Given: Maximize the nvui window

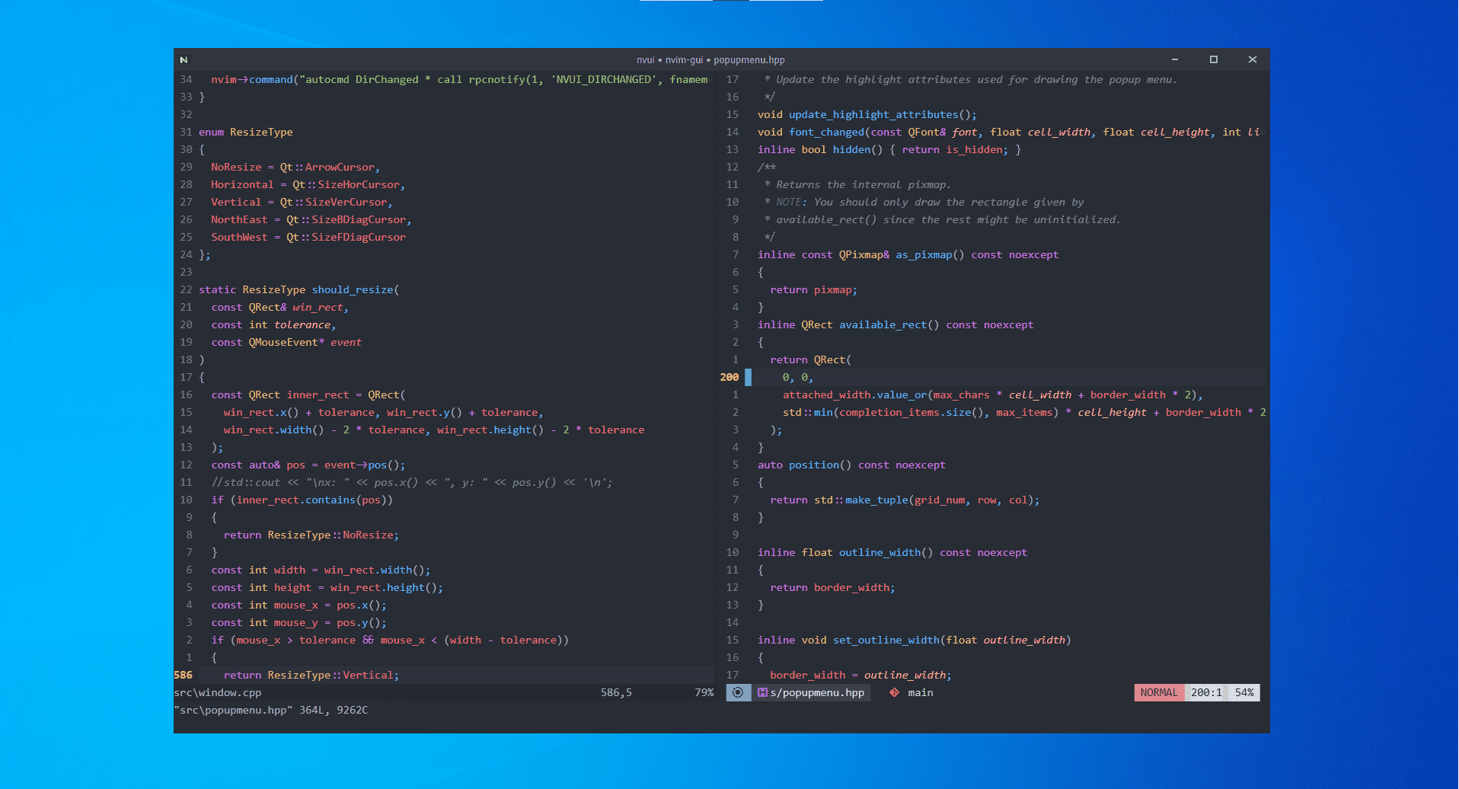Looking at the screenshot, I should [x=1214, y=59].
